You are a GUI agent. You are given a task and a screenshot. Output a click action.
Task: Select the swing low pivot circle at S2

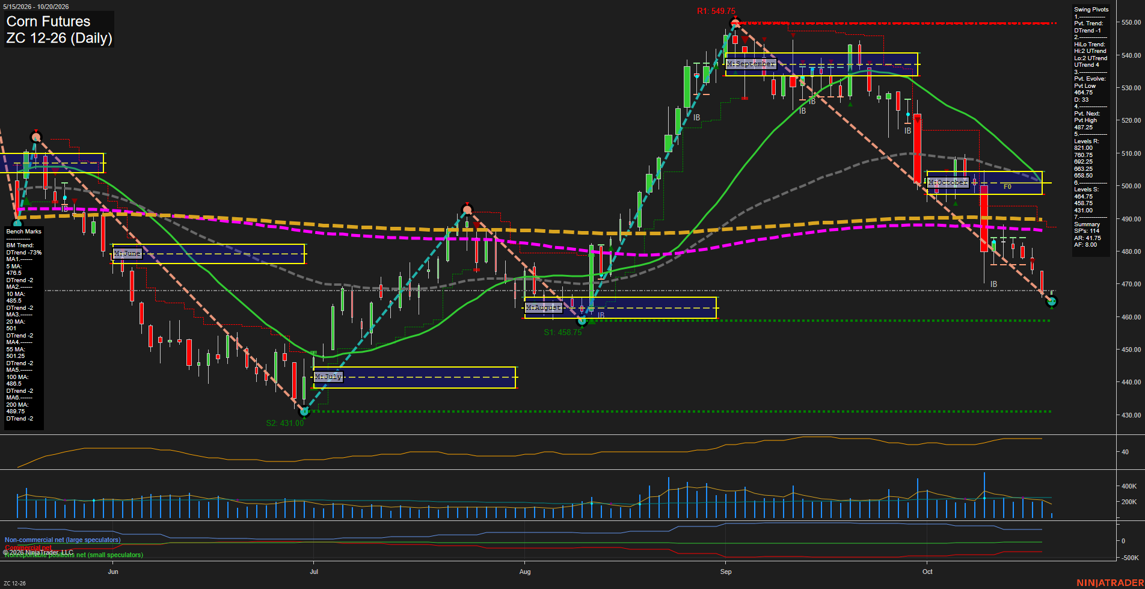point(304,412)
